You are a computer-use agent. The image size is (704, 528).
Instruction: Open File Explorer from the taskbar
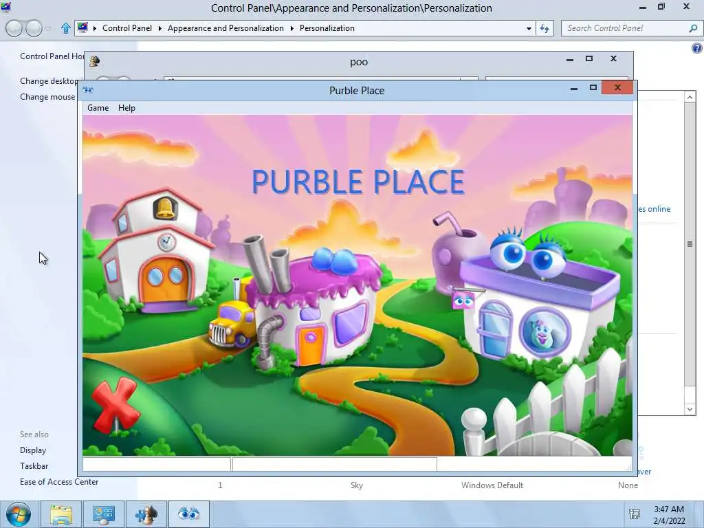[61, 514]
